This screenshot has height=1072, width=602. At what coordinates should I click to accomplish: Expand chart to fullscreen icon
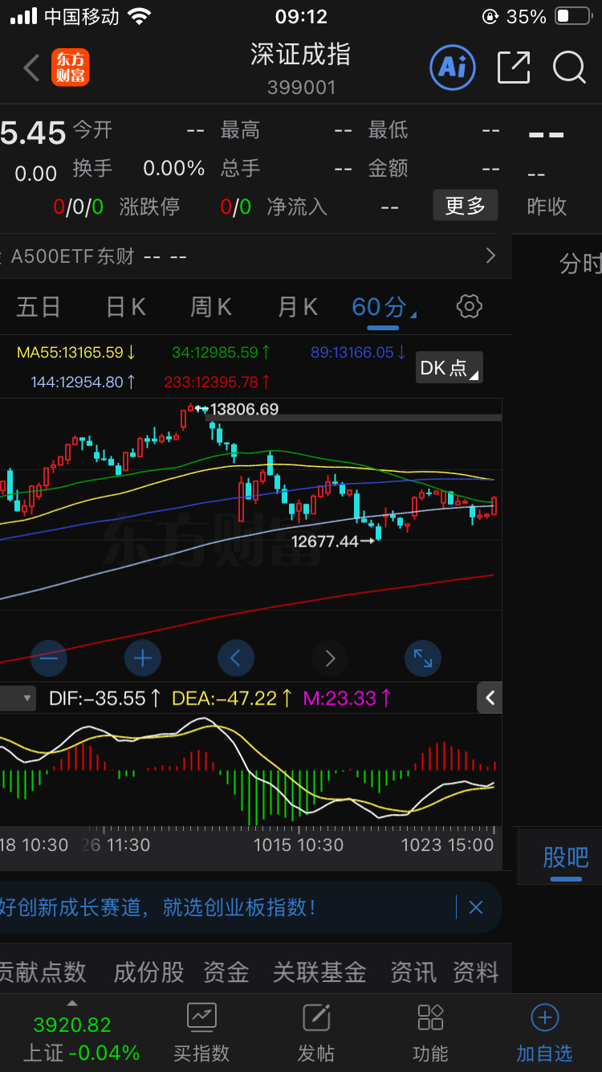point(423,658)
